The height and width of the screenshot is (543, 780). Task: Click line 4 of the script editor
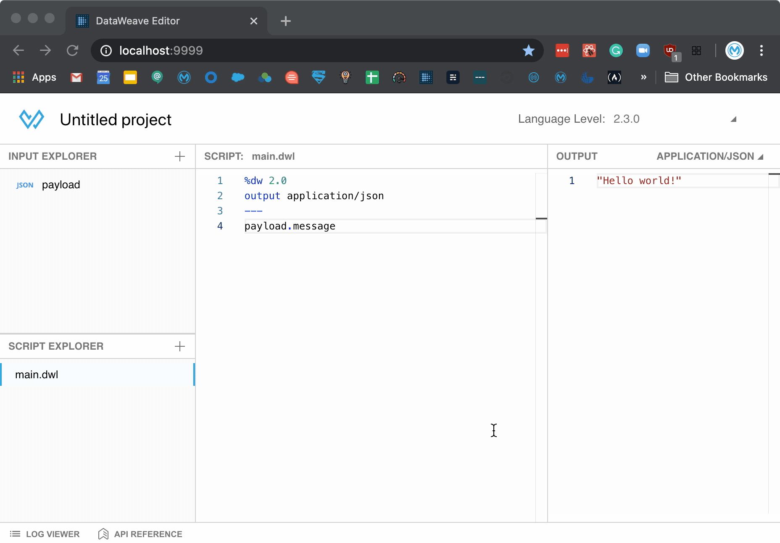[x=290, y=226]
